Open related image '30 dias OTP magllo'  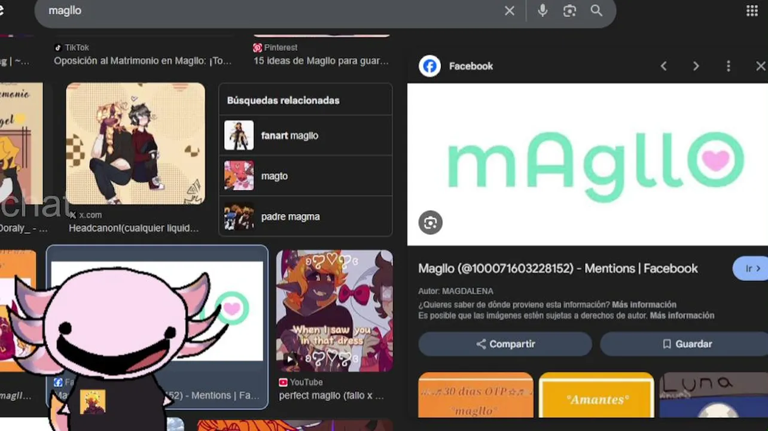(x=476, y=394)
